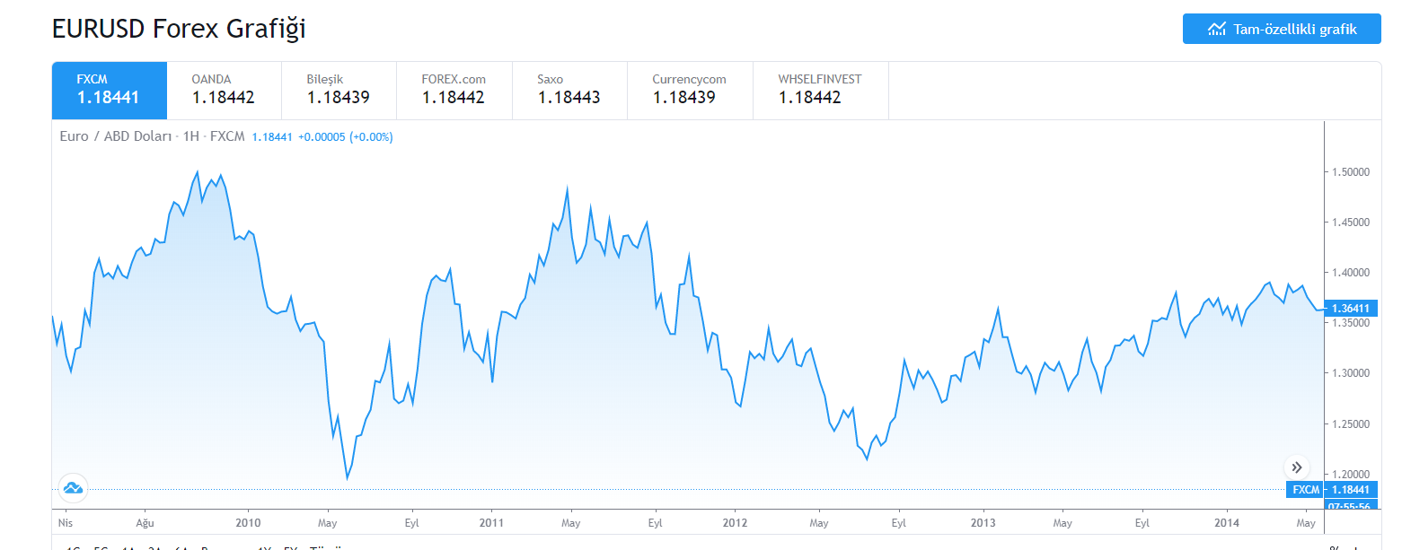Viewport: 1402px width, 550px height.
Task: Click the 1.30000 price axis label
Action: (x=1350, y=372)
